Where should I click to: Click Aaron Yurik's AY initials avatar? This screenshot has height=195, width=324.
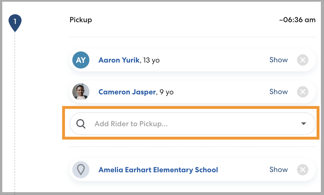coord(81,60)
